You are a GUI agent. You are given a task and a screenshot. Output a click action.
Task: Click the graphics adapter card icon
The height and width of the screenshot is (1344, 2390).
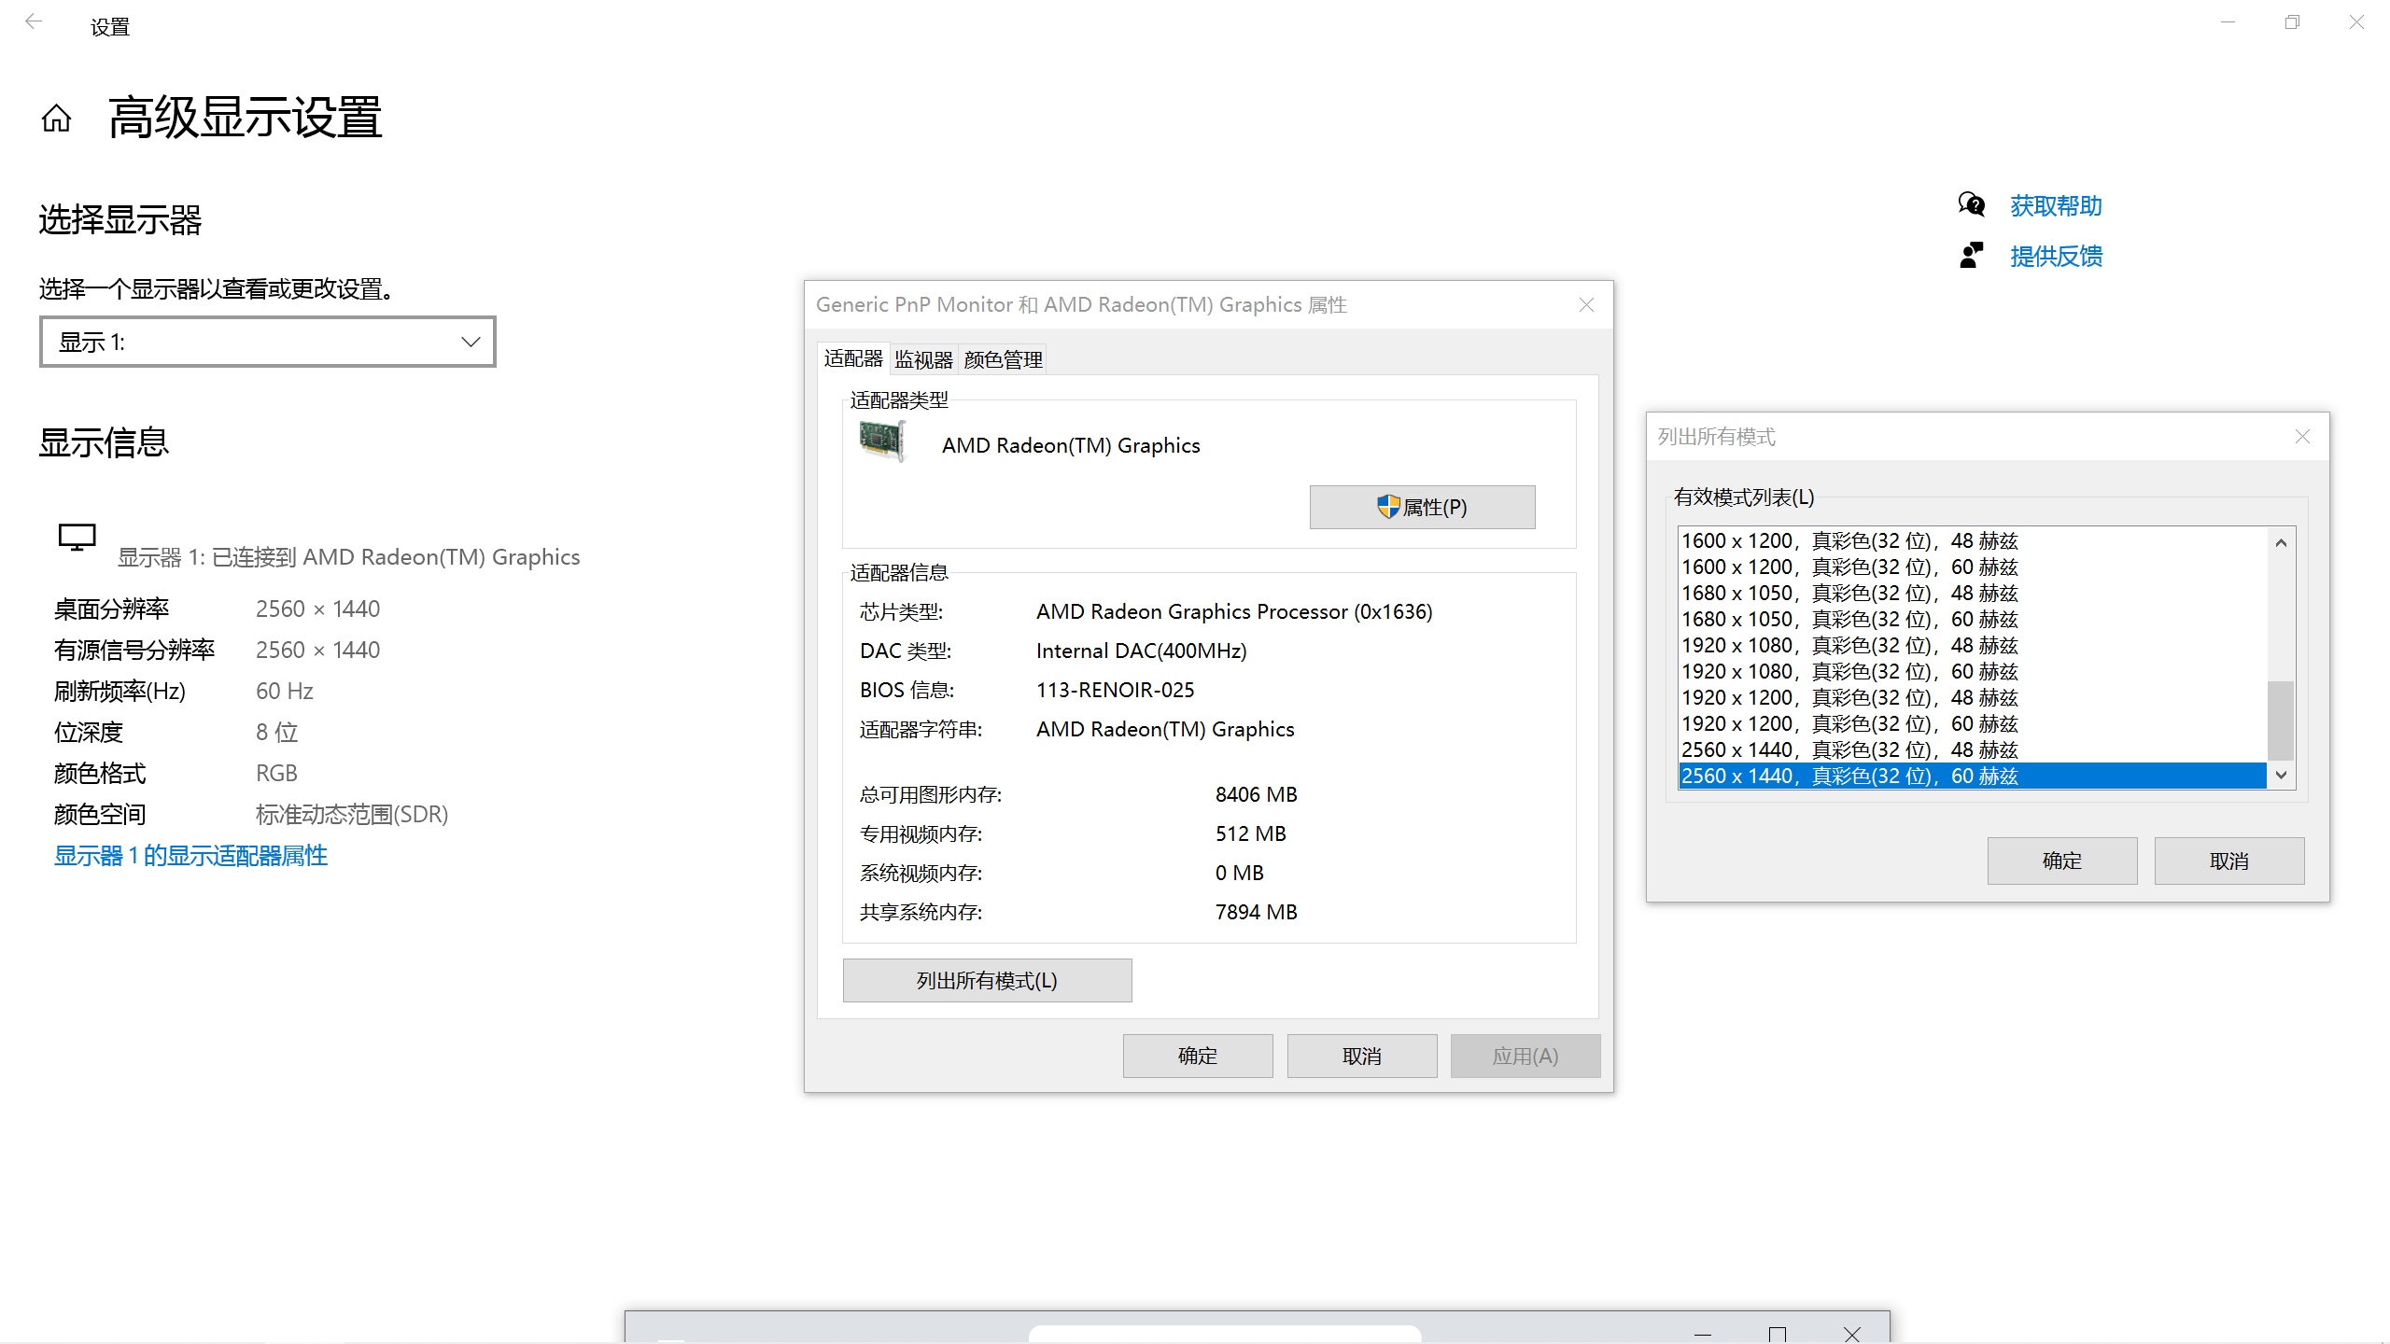click(x=883, y=441)
